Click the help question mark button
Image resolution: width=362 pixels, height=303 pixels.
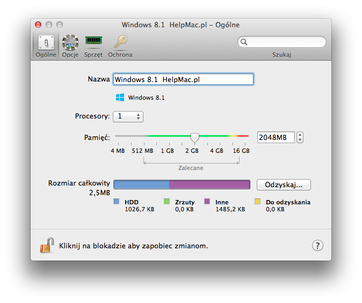pos(317,245)
